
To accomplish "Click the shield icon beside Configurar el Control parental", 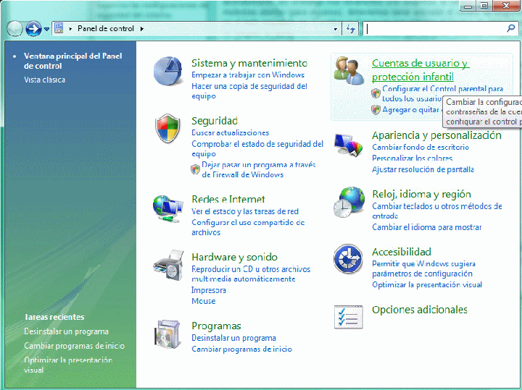I will [x=376, y=93].
